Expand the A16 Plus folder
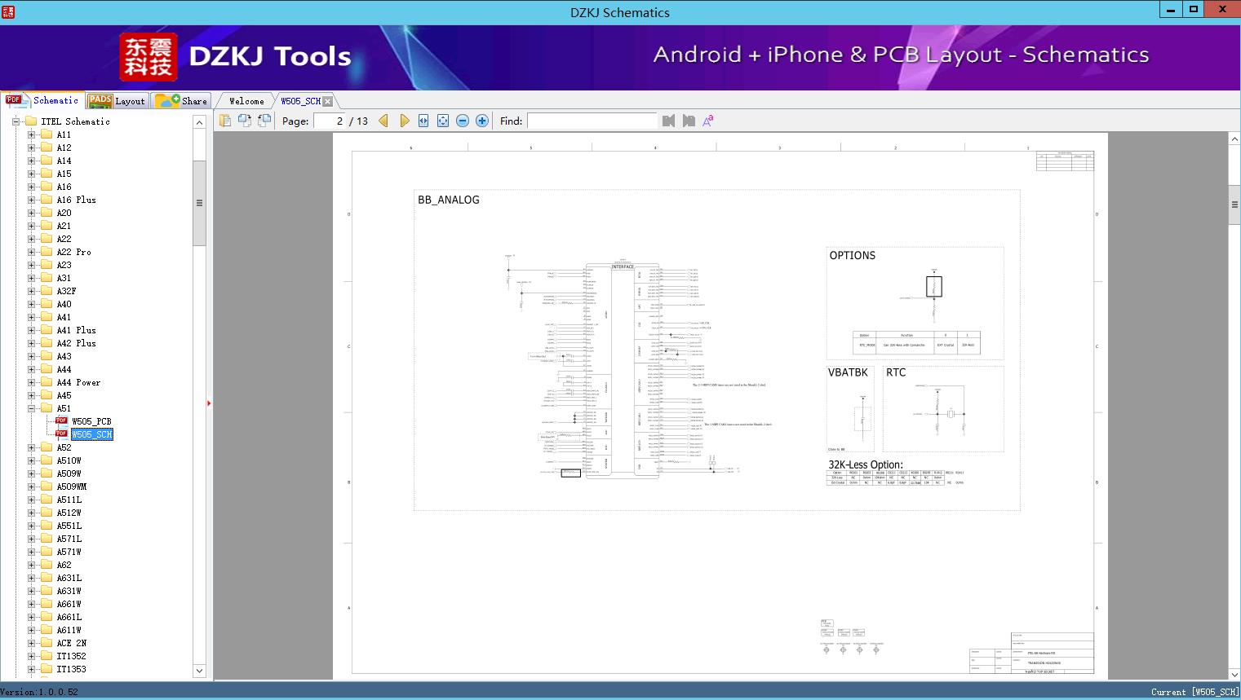Image resolution: width=1241 pixels, height=700 pixels. (x=32, y=200)
